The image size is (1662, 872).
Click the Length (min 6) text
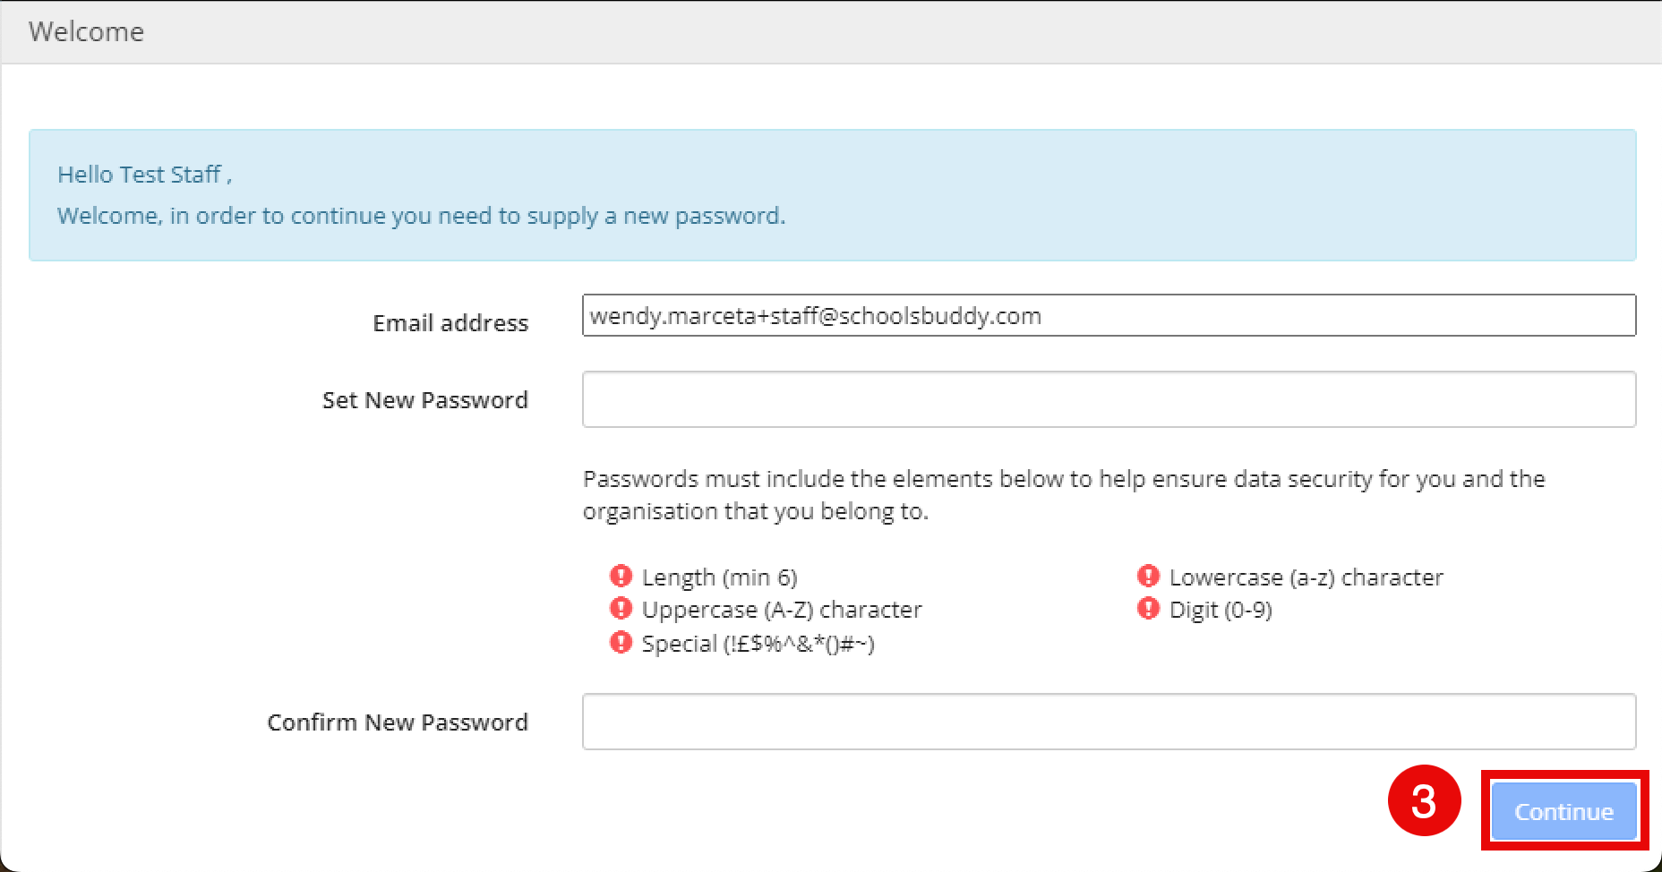click(x=719, y=577)
